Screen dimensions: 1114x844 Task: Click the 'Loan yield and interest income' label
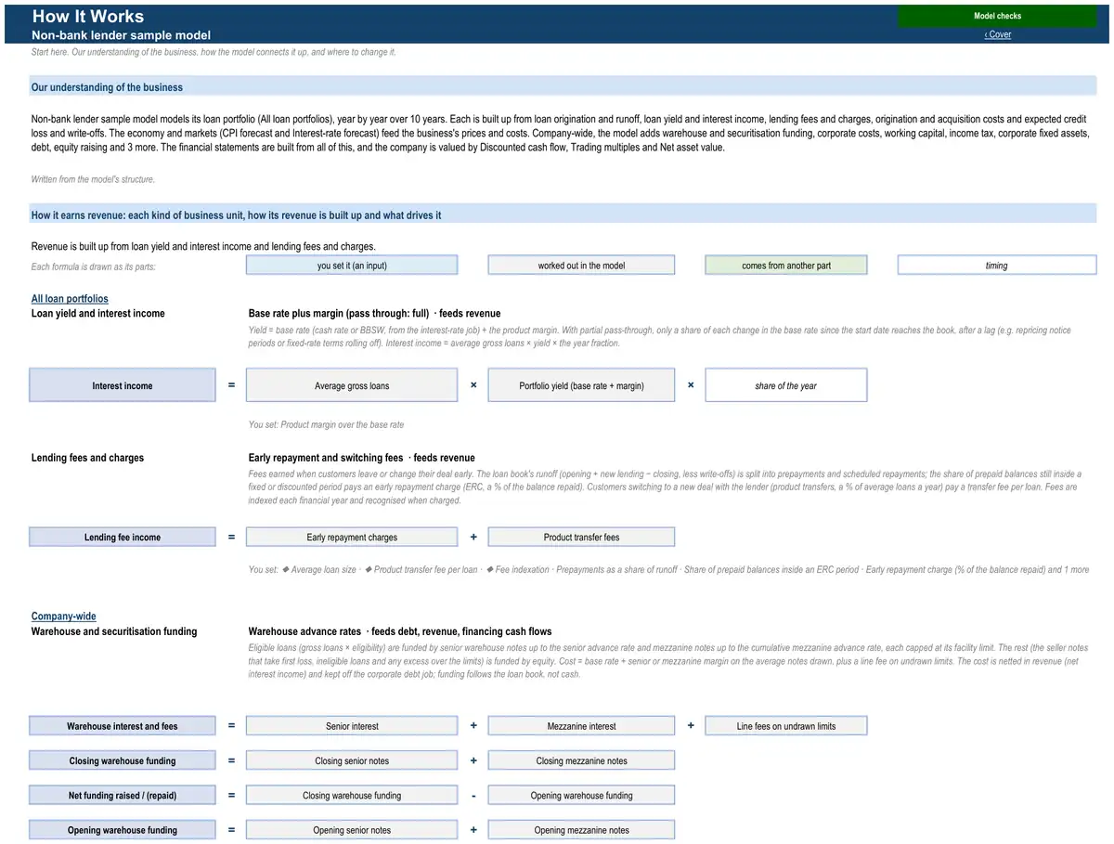point(98,313)
